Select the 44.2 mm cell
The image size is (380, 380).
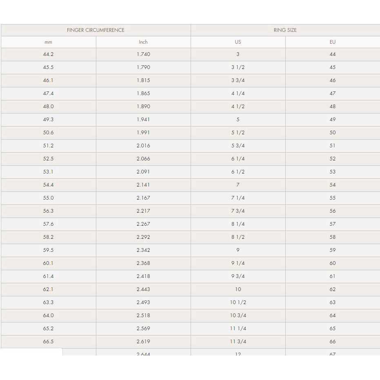pyautogui.click(x=48, y=54)
